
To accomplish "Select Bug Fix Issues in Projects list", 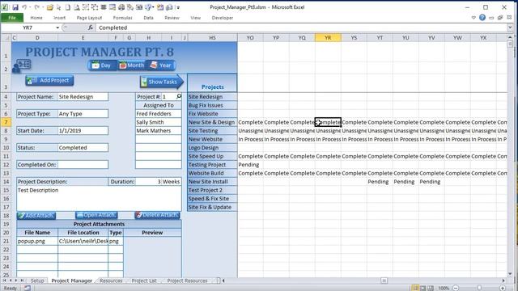I will coord(212,105).
